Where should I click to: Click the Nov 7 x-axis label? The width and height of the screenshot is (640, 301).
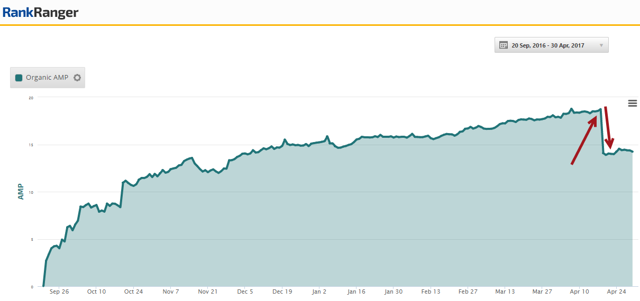[x=171, y=291]
